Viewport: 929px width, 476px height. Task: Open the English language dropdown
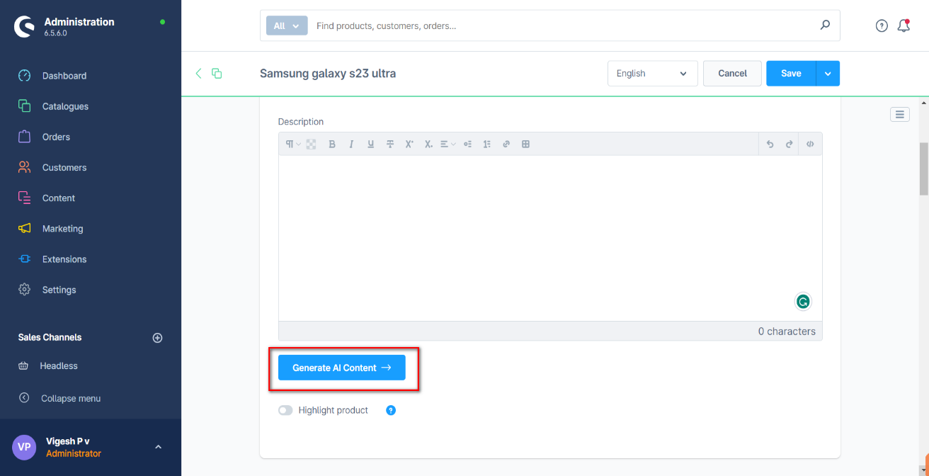click(652, 74)
